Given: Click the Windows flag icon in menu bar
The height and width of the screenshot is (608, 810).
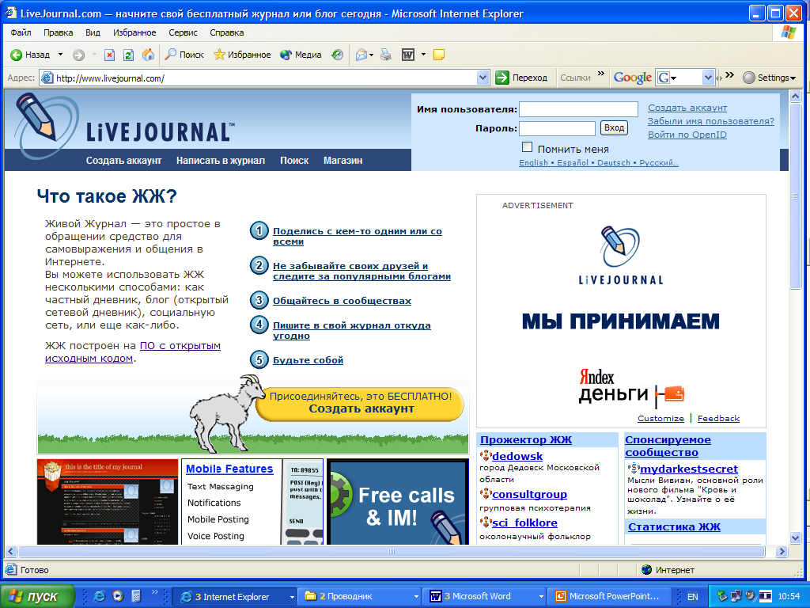Looking at the screenshot, I should coord(789,32).
